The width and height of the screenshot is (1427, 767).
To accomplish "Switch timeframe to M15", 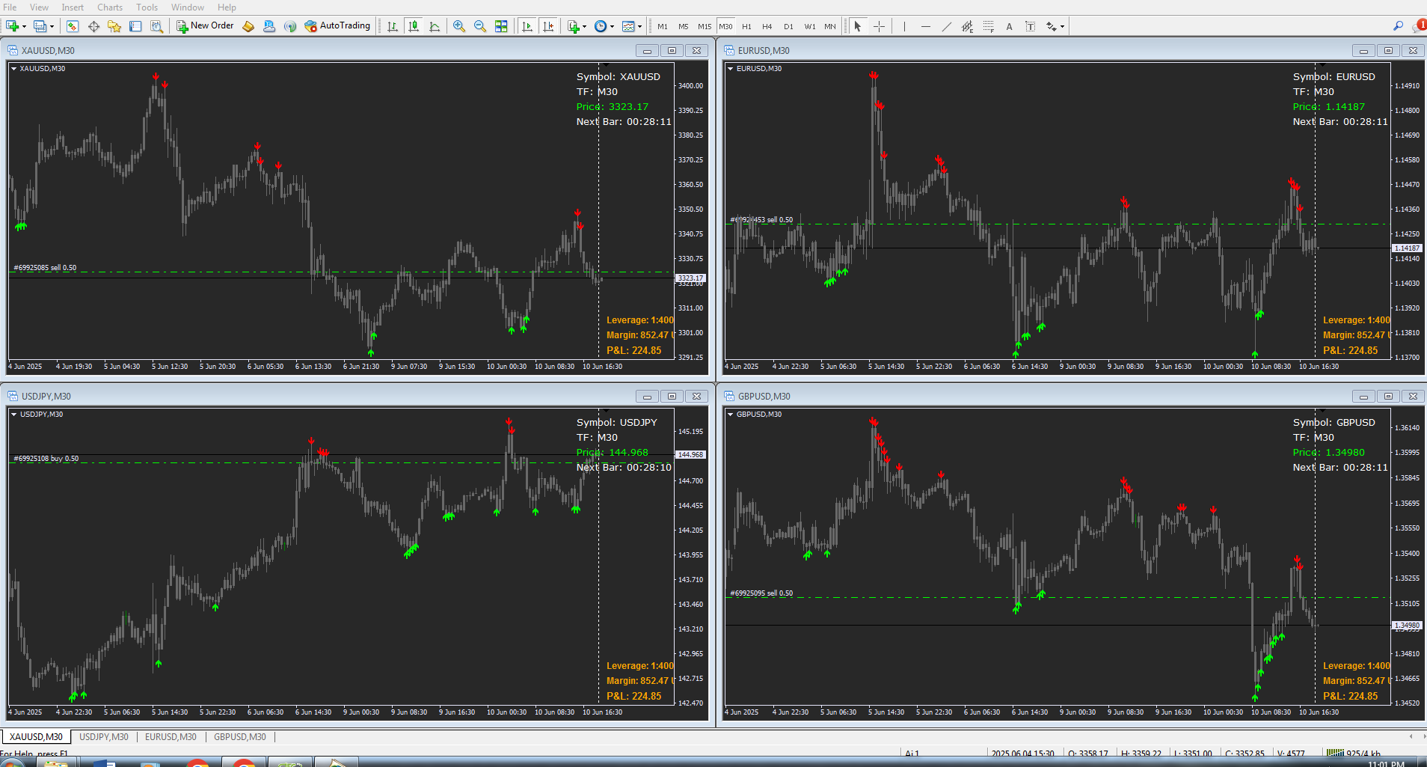I will click(705, 26).
